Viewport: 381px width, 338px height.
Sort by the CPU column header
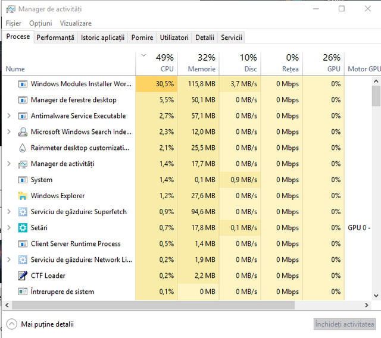point(157,64)
